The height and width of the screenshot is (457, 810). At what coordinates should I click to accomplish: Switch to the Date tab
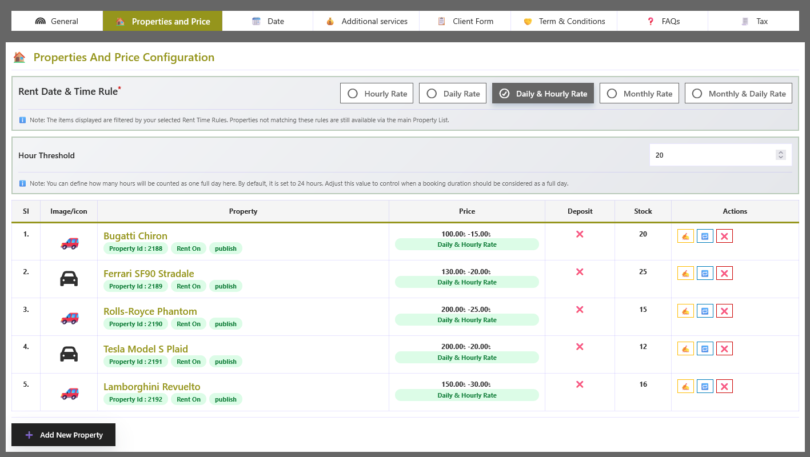click(x=268, y=21)
